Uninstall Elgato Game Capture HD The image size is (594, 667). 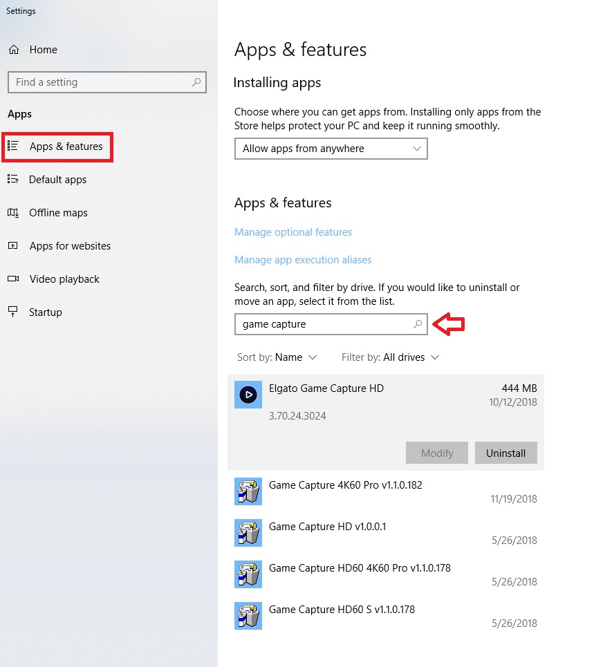point(505,453)
